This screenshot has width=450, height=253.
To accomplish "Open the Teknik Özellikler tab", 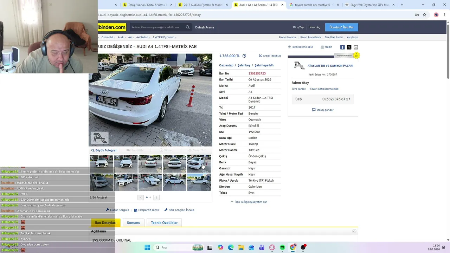I will pos(164,223).
